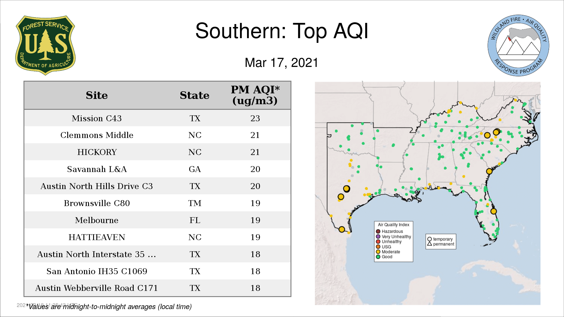
Task: Click the large Moderate marker at Brownsville Texas tip
Action: tap(342, 229)
